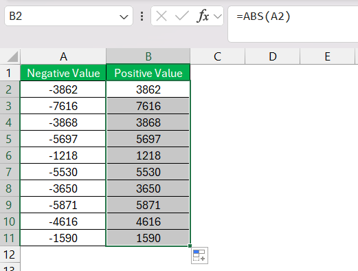
Task: Click the Enter checkmark formula icon
Action: (181, 17)
